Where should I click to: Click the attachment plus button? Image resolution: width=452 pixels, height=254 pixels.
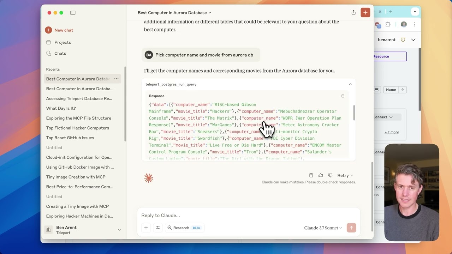(146, 228)
